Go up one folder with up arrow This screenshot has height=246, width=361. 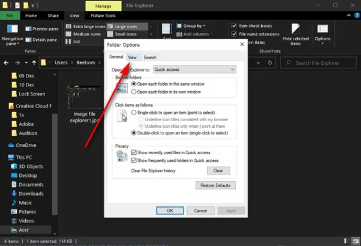(34, 63)
